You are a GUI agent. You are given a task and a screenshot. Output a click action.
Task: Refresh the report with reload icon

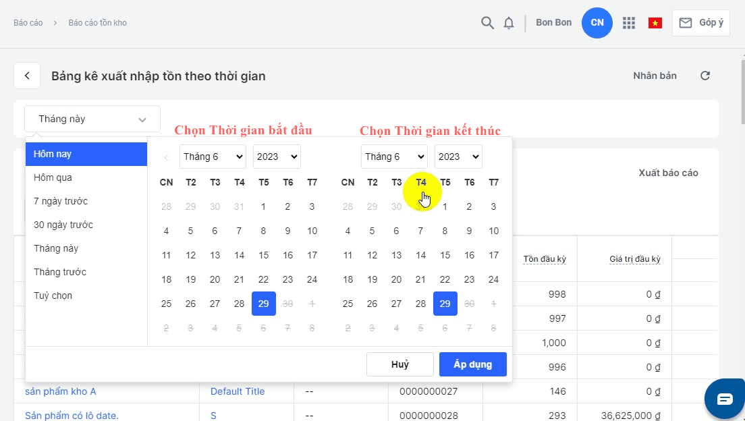pyautogui.click(x=705, y=76)
